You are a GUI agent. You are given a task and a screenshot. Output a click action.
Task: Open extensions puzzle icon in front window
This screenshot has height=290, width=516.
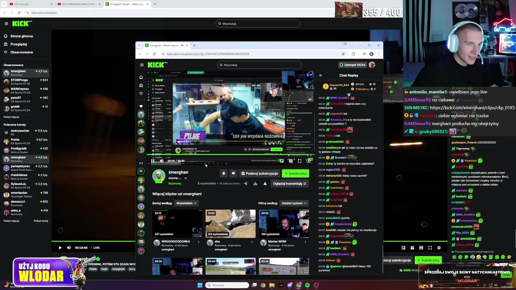click(354, 54)
